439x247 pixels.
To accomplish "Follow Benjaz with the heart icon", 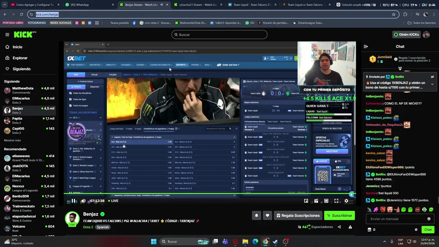I will coord(268,215).
